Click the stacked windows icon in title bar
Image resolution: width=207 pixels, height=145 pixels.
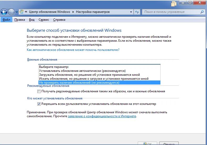click(x=174, y=4)
